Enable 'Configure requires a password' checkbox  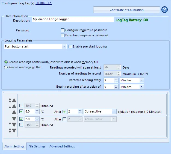click(63, 30)
